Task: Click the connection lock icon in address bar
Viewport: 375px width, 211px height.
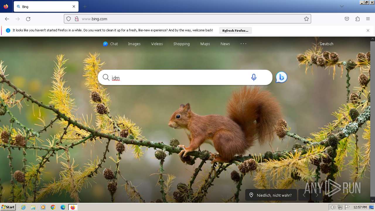Action: tap(77, 19)
